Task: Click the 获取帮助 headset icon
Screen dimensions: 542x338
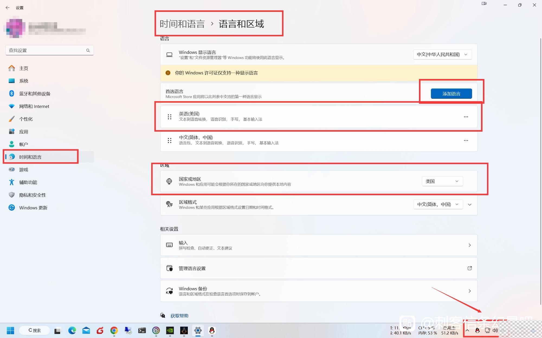Action: click(x=163, y=315)
